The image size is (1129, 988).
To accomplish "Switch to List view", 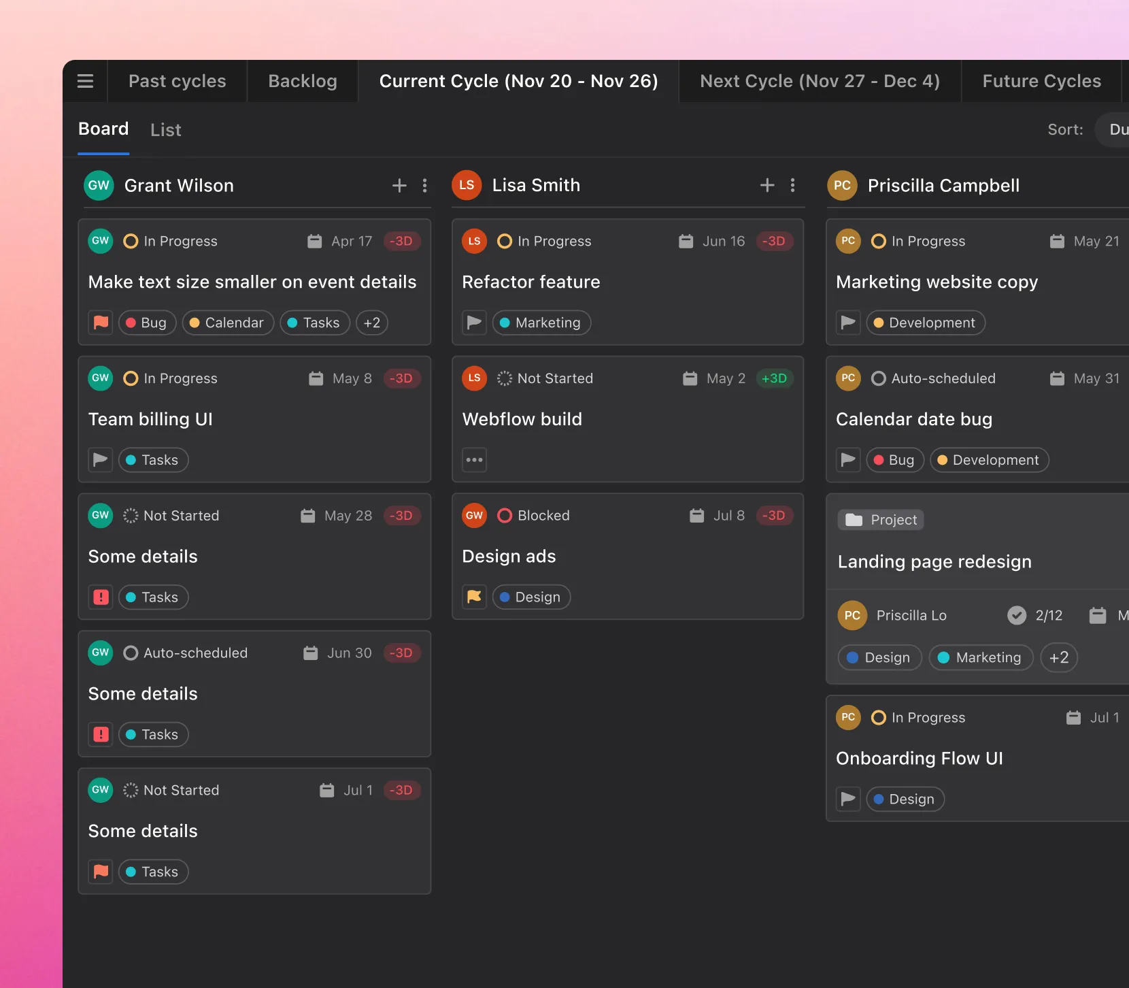I will click(x=165, y=129).
